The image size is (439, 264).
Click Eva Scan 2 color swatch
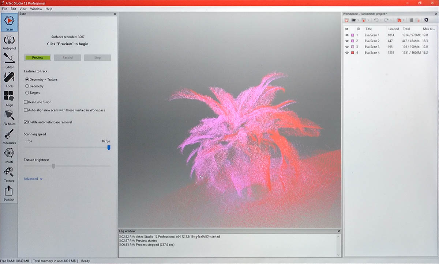click(x=352, y=41)
